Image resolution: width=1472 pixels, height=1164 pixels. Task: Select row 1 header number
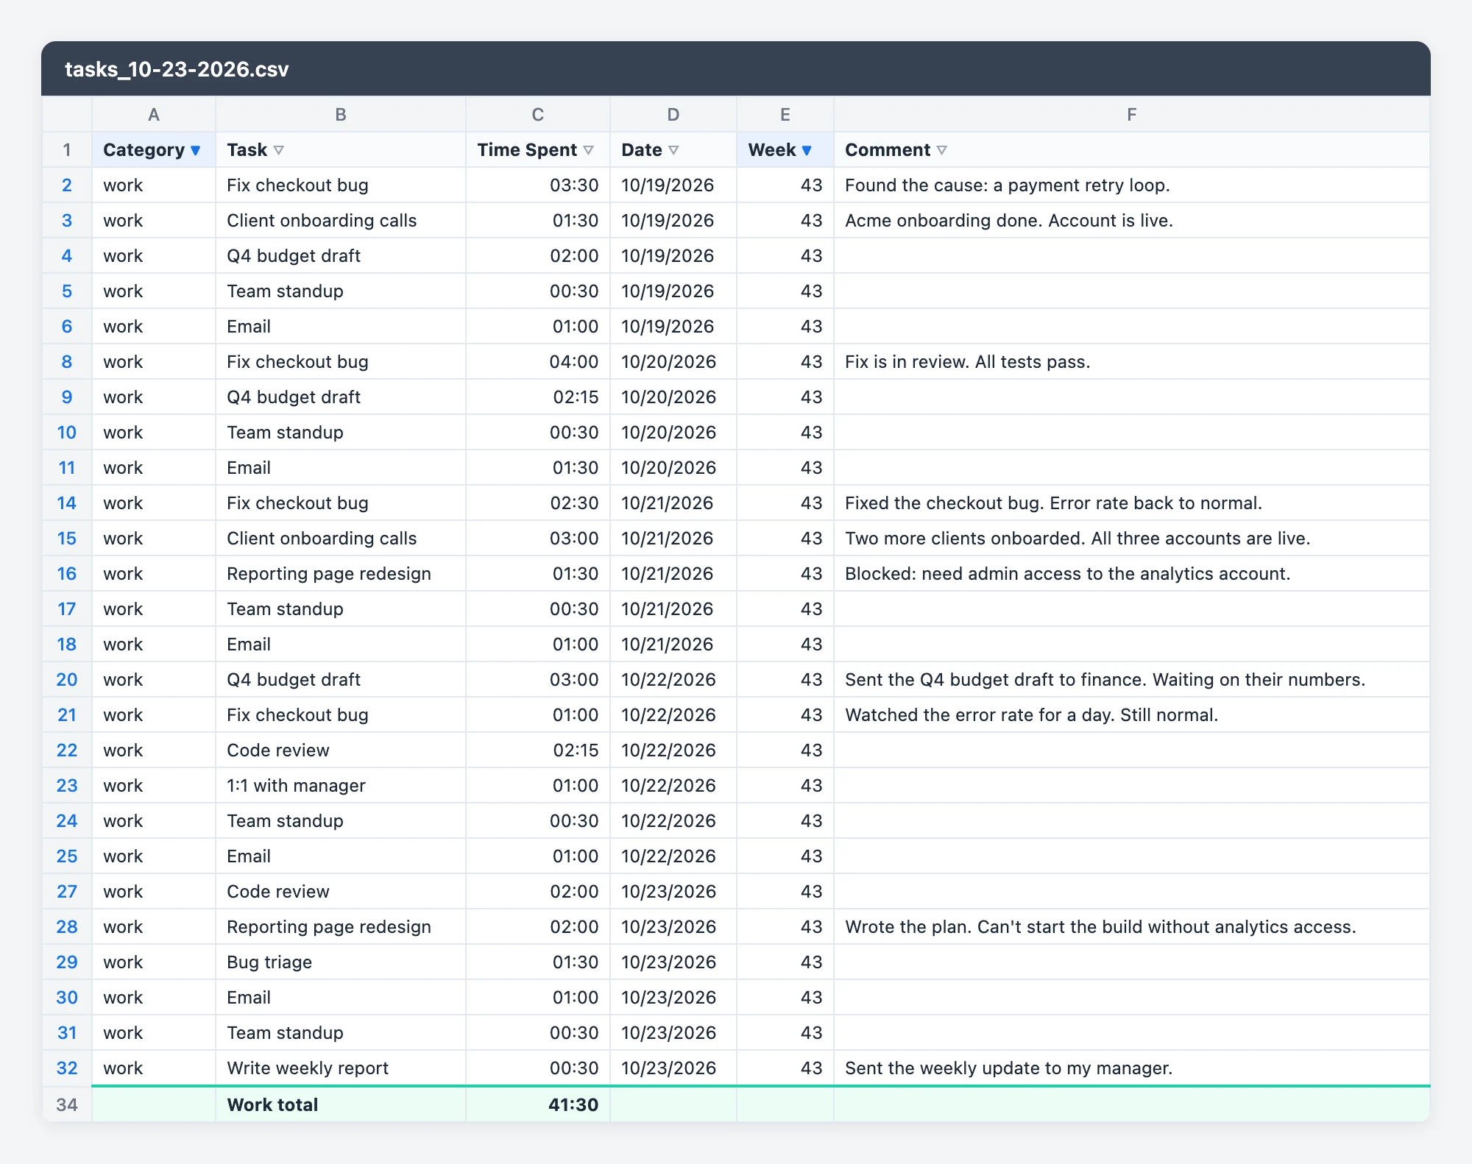pos(67,150)
